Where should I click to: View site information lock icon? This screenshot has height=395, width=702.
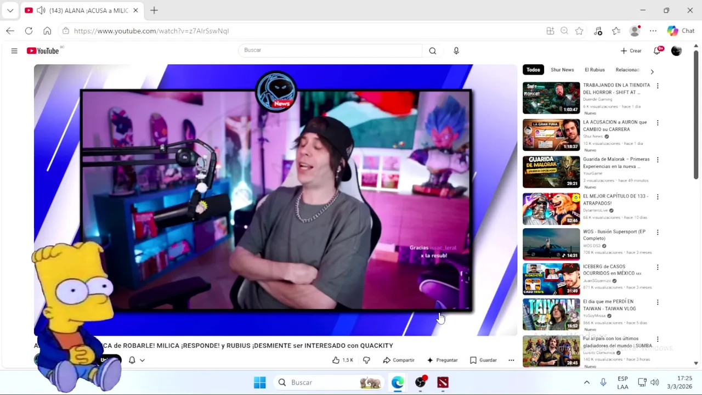66,31
